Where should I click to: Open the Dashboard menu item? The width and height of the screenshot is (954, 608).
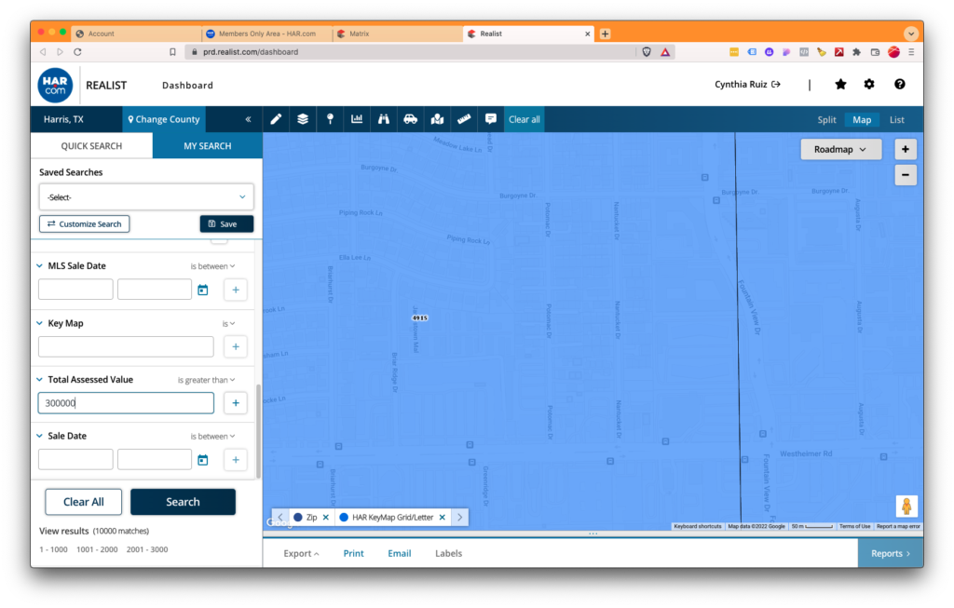click(187, 85)
